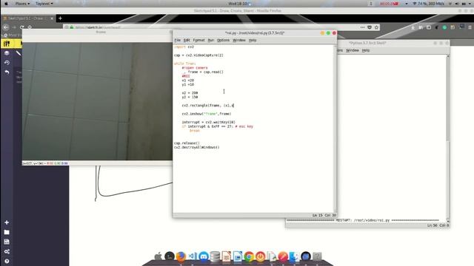The height and width of the screenshot is (266, 474).
Task: Open Window menu in Python Shell window
Action: click(353, 50)
